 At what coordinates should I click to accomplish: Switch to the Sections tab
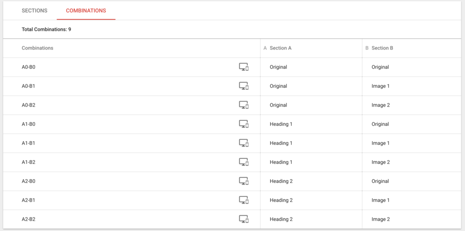tap(35, 10)
